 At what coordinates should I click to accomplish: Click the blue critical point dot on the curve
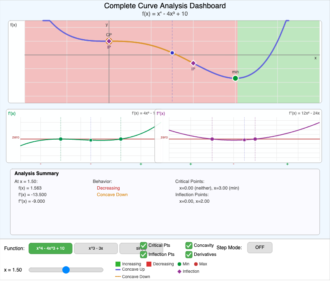(172, 52)
